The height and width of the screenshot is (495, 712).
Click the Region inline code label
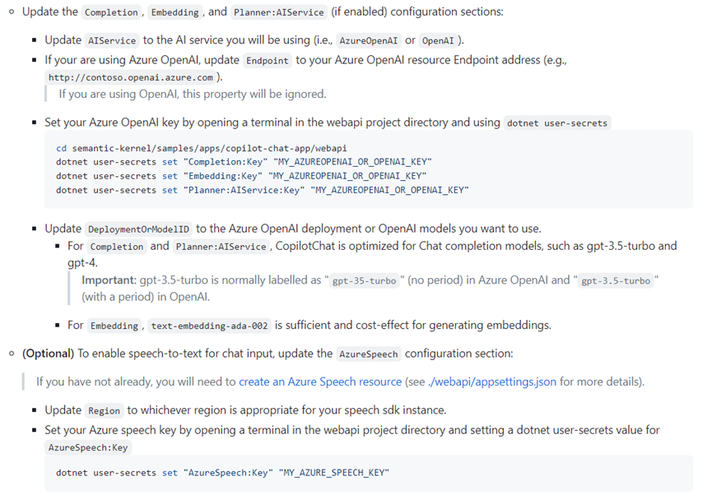105,410
